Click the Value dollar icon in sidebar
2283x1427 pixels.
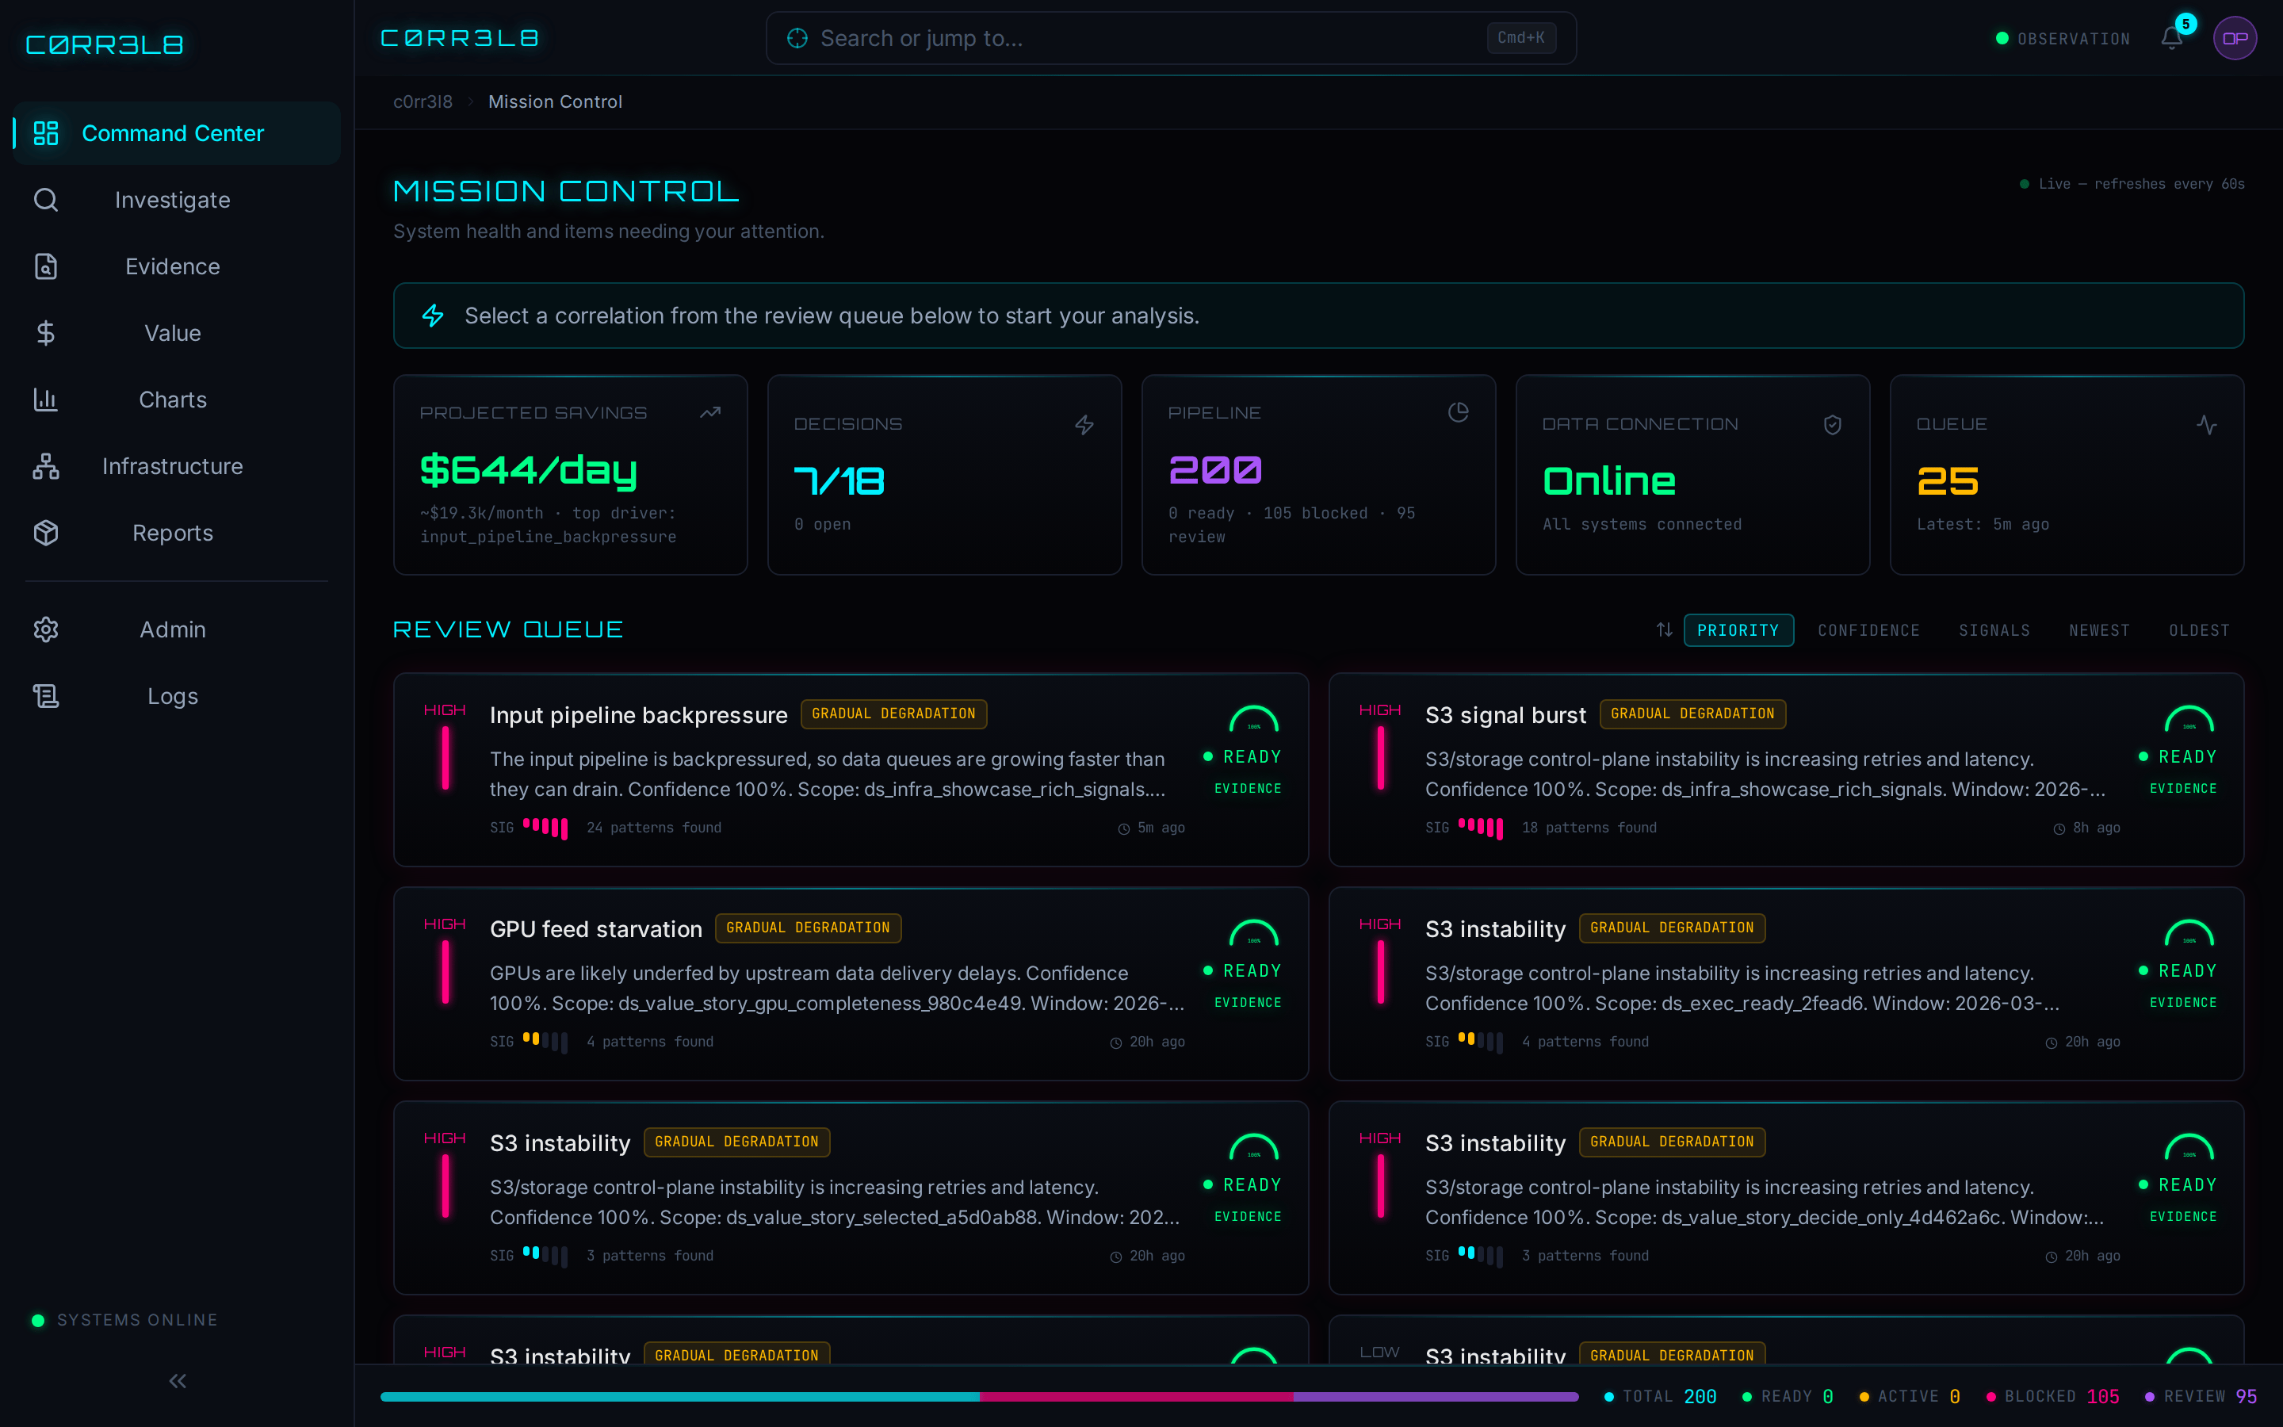45,333
